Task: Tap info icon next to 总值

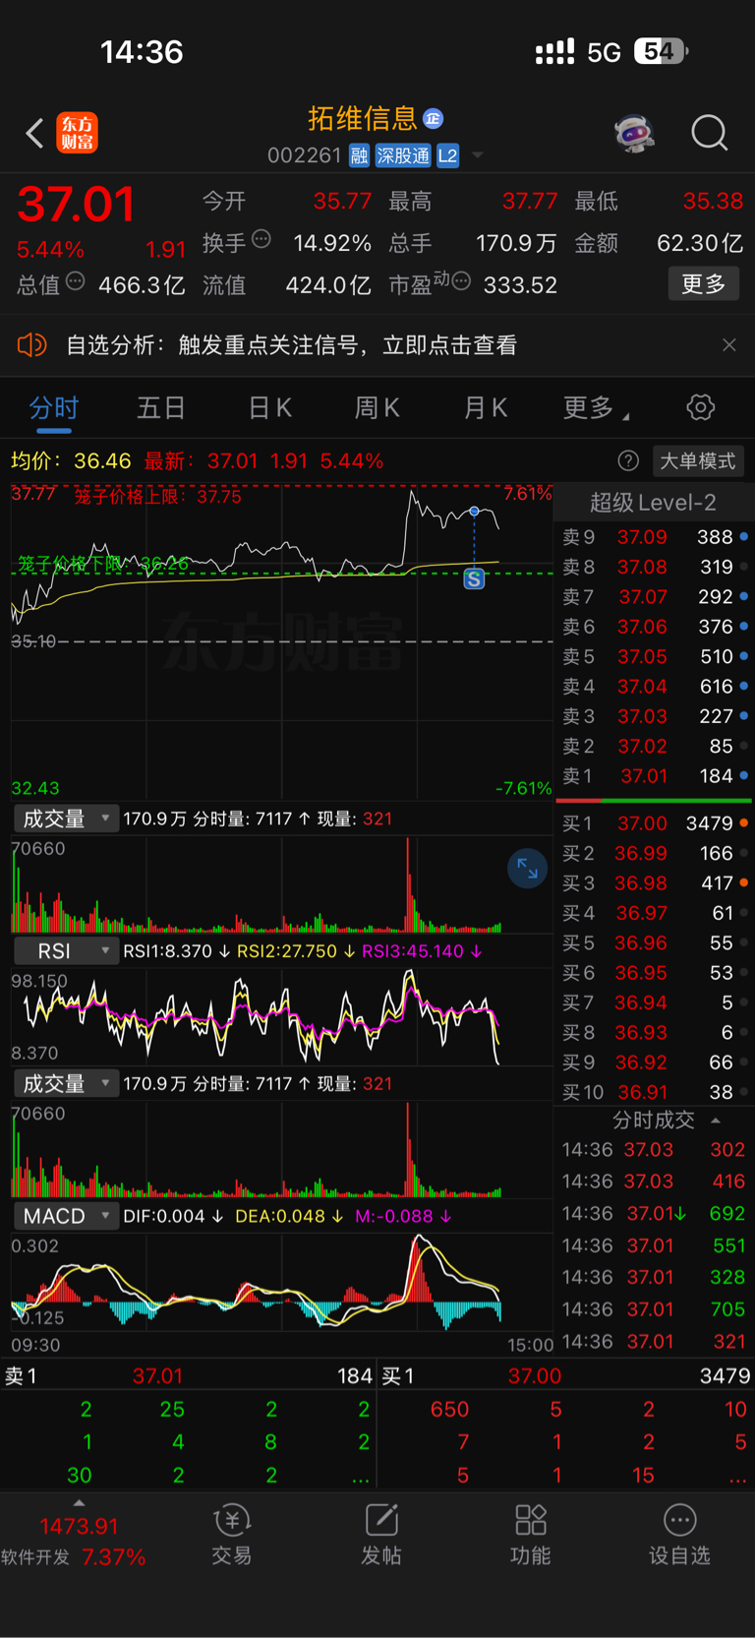Action: pyautogui.click(x=76, y=281)
